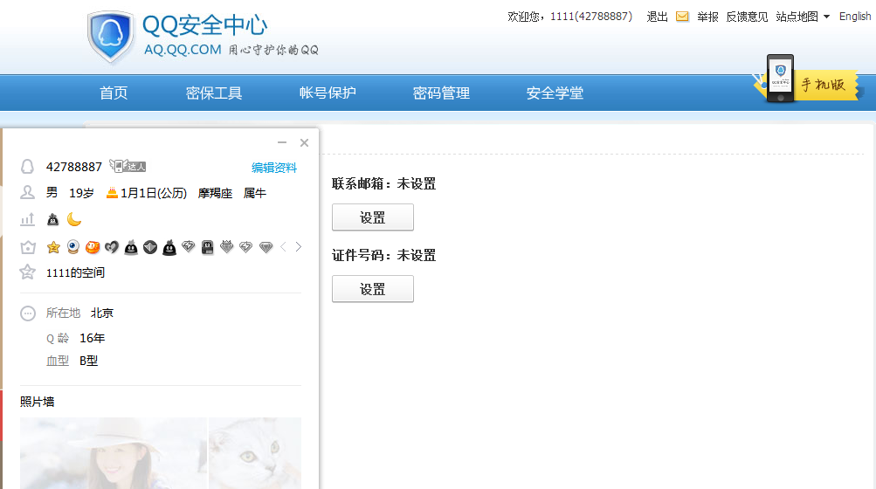Image resolution: width=876 pixels, height=489 pixels.
Task: Click the small penguin level icon next to the moon
Action: point(53,220)
